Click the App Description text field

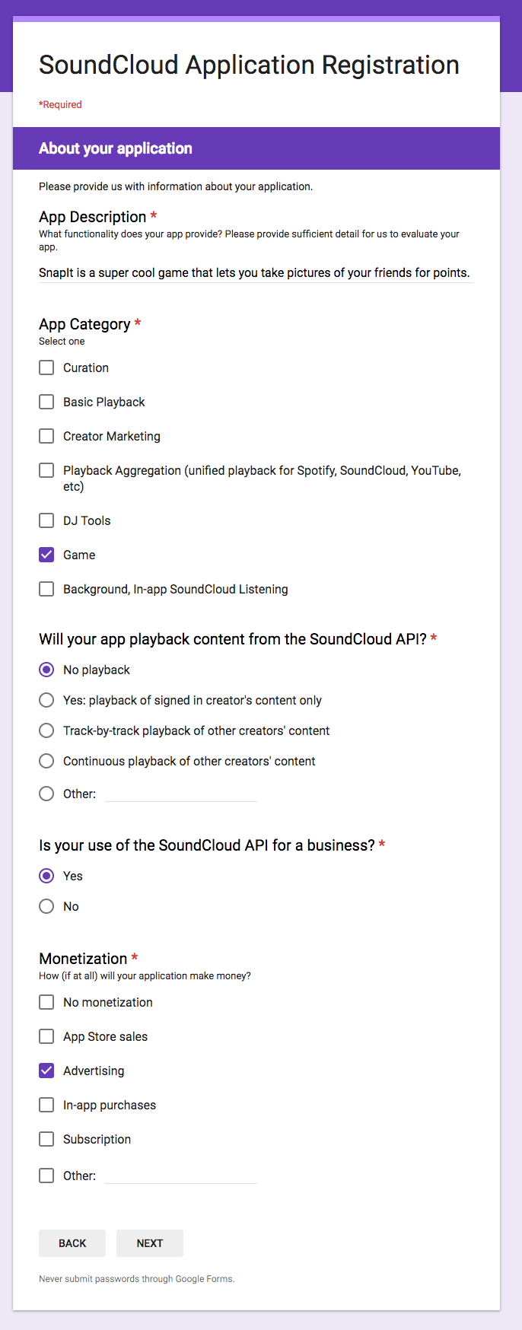256,273
